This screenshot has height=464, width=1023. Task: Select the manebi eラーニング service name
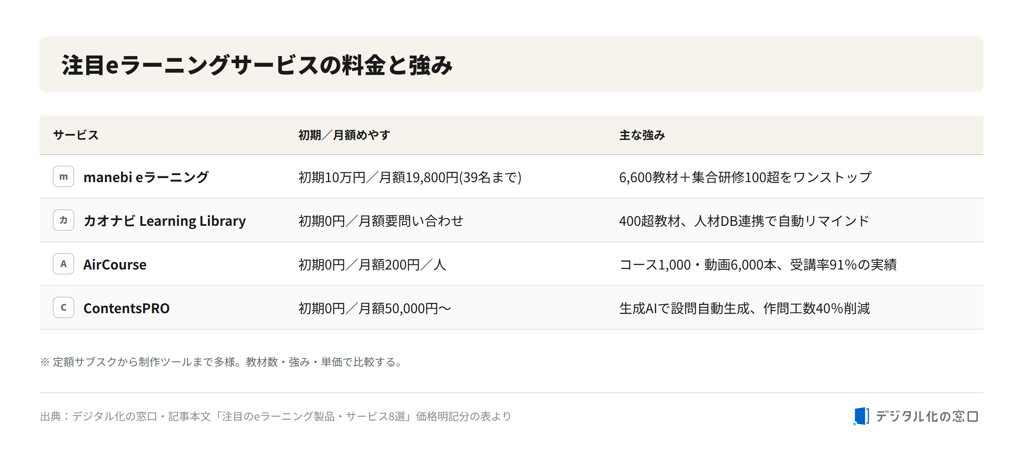[x=146, y=177]
